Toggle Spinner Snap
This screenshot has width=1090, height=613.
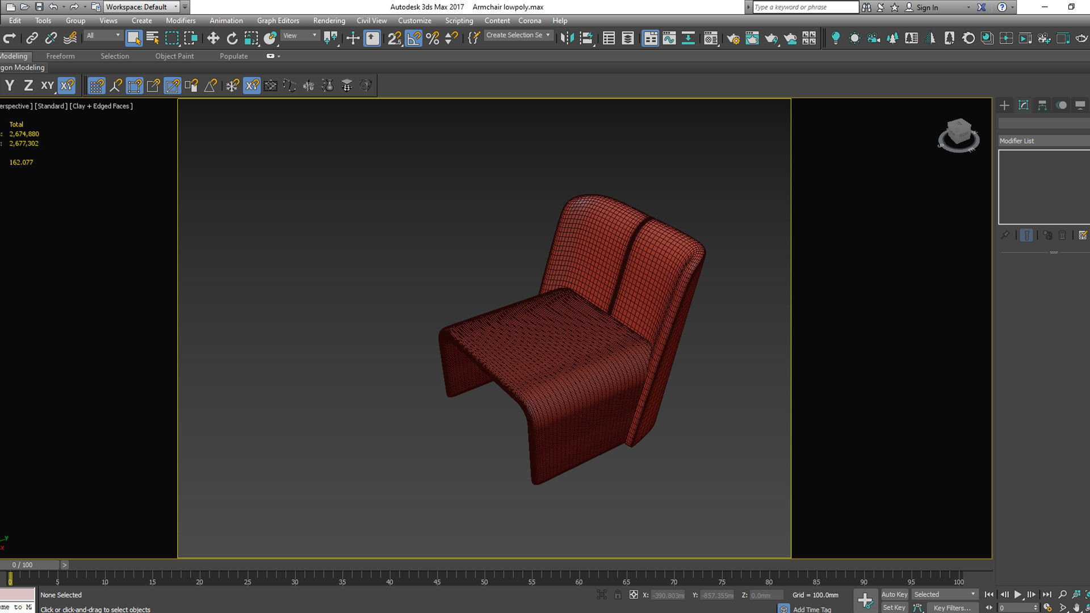(x=451, y=38)
